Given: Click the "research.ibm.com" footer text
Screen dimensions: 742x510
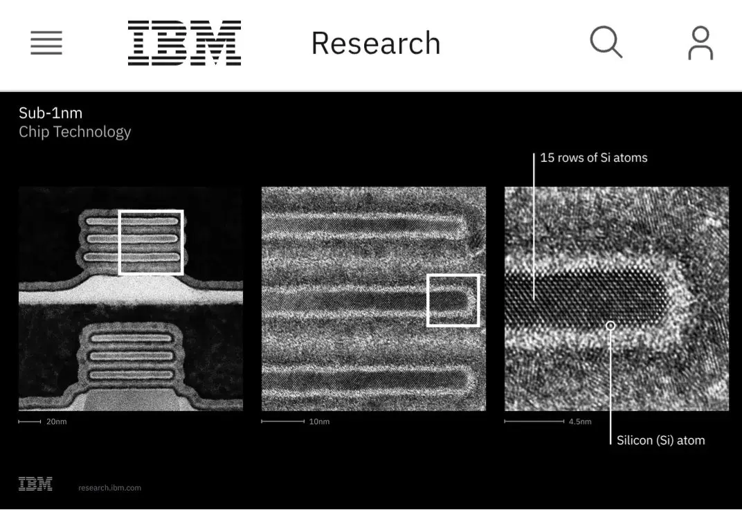Looking at the screenshot, I should (110, 488).
